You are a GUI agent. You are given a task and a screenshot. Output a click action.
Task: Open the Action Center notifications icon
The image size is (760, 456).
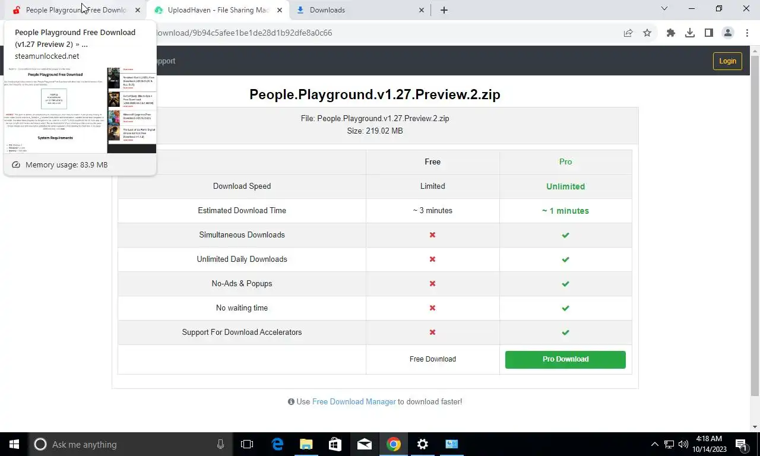(x=741, y=444)
